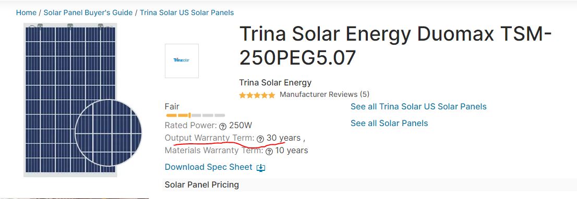Viewport: 577px width, 199px height.
Task: Click the Output Warranty Term help icon
Action: tap(260, 139)
